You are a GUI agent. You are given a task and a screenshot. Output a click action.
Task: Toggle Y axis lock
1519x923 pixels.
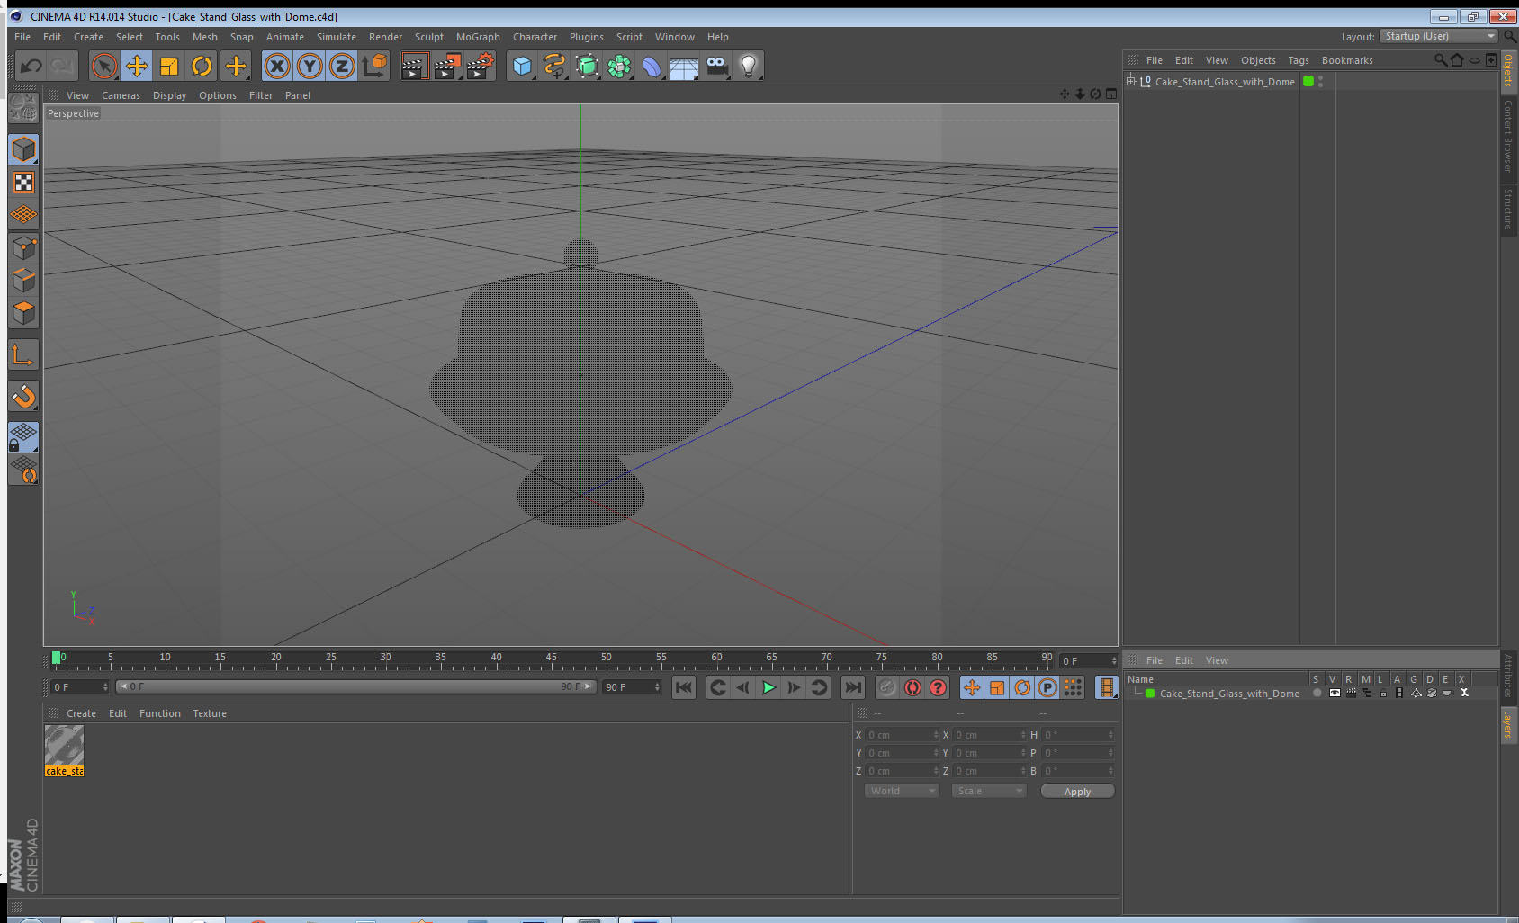click(310, 66)
